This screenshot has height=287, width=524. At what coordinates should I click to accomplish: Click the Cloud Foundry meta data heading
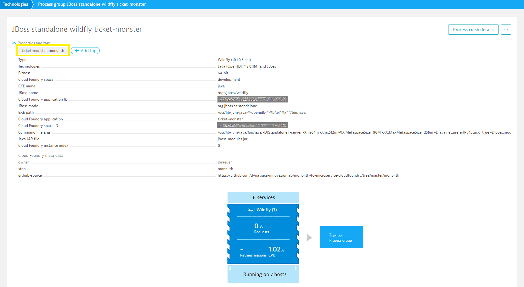coord(41,156)
